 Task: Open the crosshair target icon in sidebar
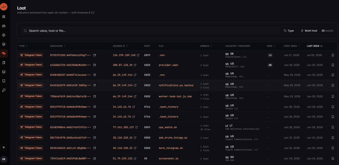4,35
